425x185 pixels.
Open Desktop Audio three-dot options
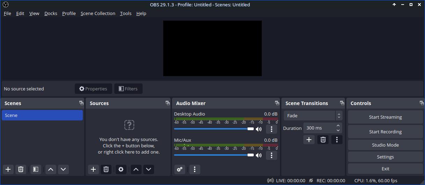coord(272,129)
